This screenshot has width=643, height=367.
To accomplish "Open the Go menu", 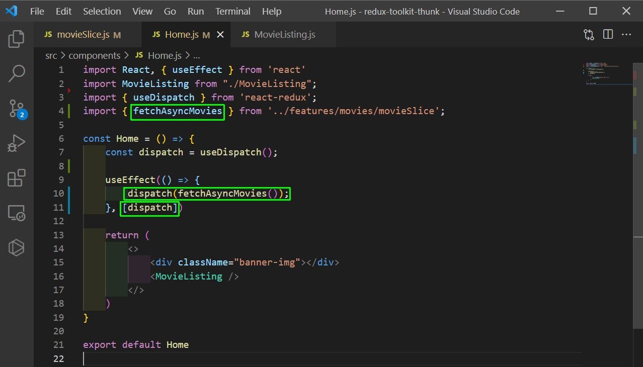I will coord(170,11).
